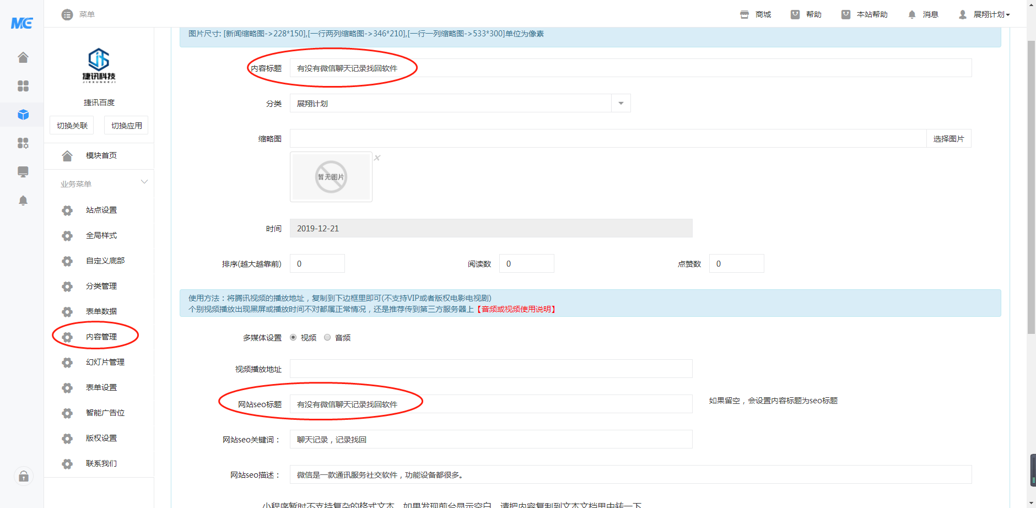Screen dimensions: 1036x508
Task: Focus the 缩略图 path input field
Action: pyautogui.click(x=608, y=139)
